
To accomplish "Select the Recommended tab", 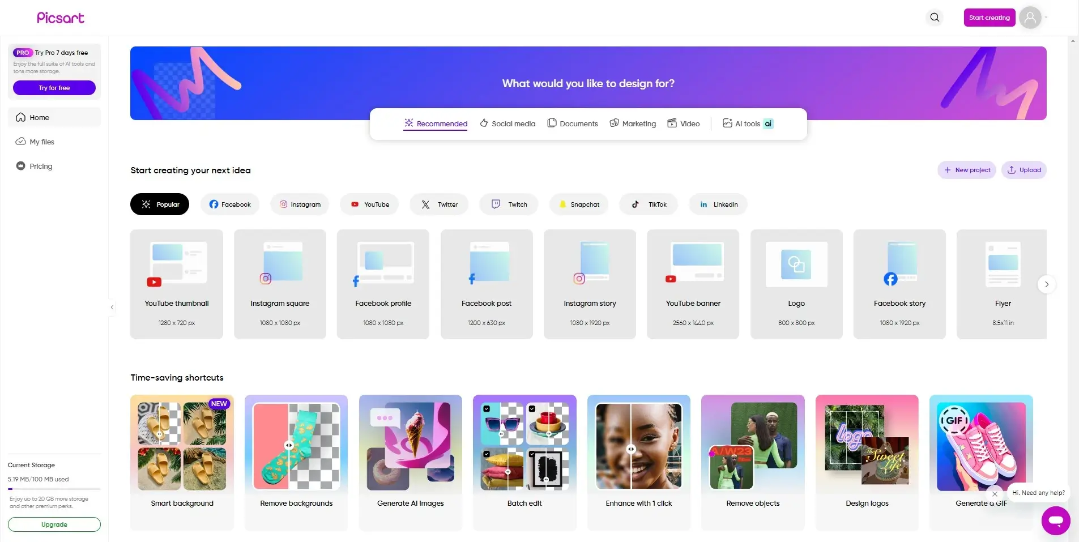I will tap(436, 123).
